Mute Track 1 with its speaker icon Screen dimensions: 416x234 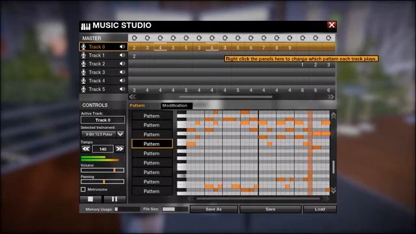click(x=122, y=55)
